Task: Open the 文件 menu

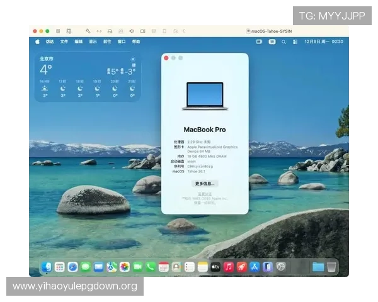Action: (x=64, y=42)
